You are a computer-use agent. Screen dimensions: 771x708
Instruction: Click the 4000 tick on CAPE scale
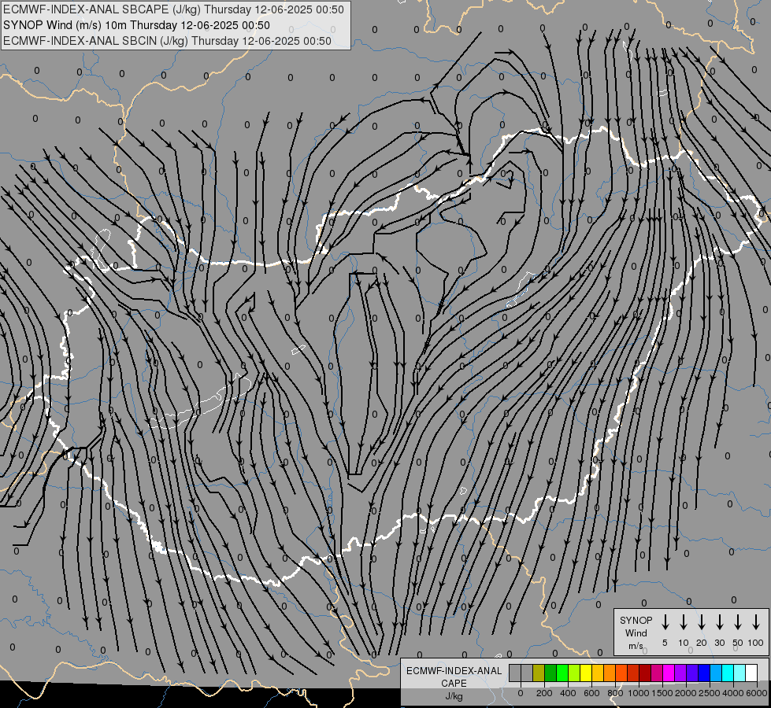pos(732,693)
